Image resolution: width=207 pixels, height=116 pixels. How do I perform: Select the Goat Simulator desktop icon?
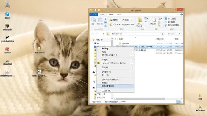(7, 39)
